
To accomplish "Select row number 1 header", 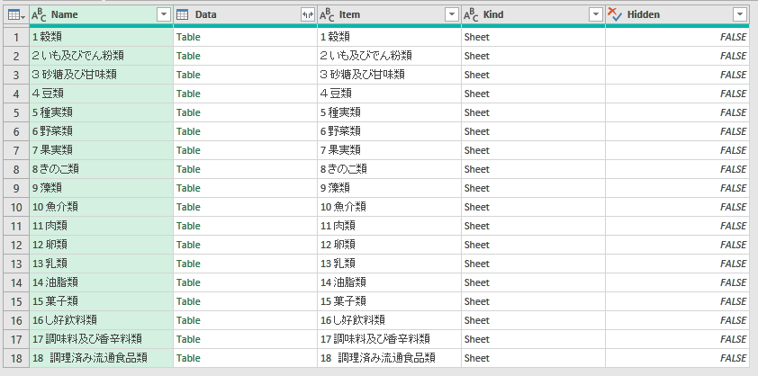I will pyautogui.click(x=16, y=37).
